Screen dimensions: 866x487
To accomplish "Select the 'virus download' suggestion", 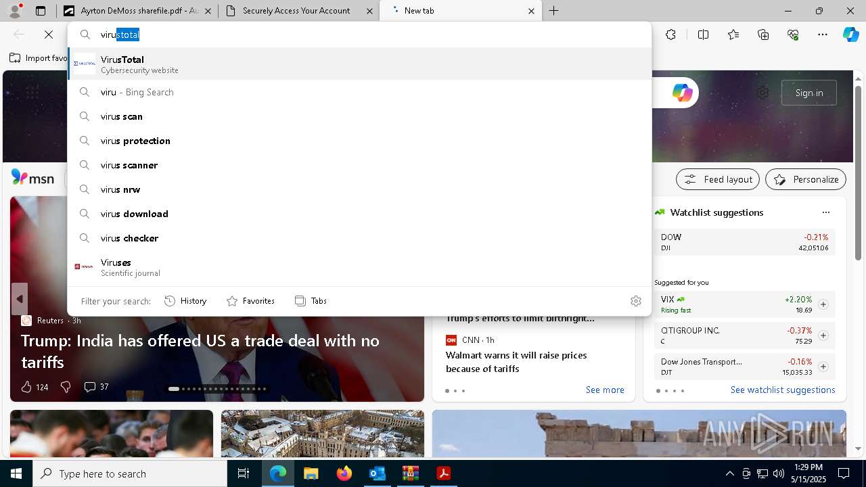I will tap(359, 214).
